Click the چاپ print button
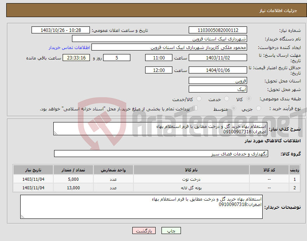This screenshot has height=241, width=307. (171, 231)
